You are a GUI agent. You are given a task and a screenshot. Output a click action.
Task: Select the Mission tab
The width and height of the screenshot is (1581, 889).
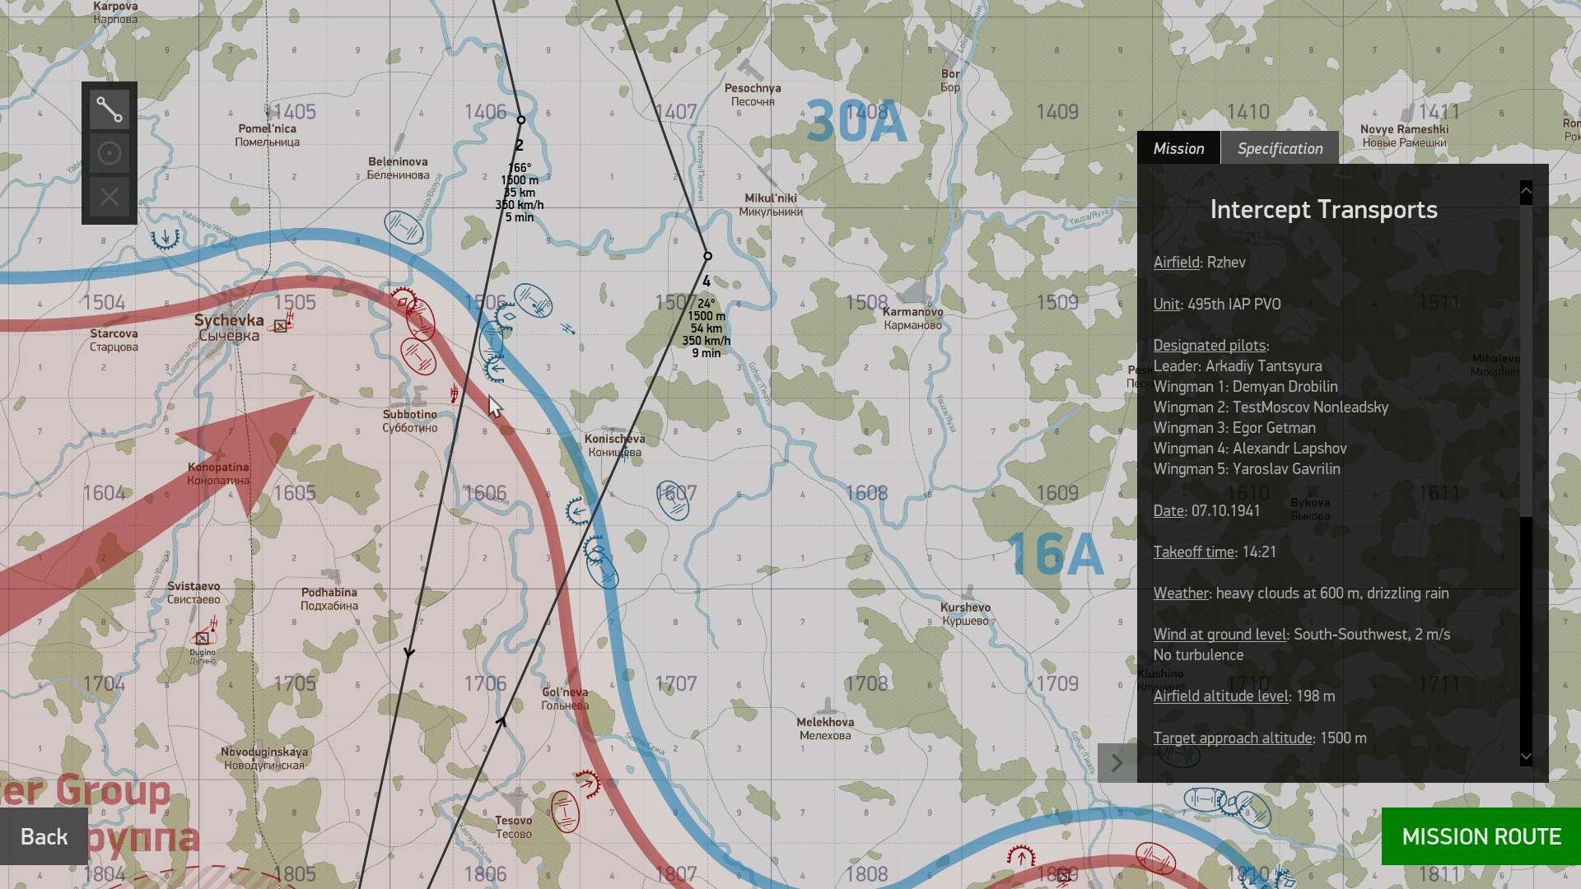[x=1178, y=148]
